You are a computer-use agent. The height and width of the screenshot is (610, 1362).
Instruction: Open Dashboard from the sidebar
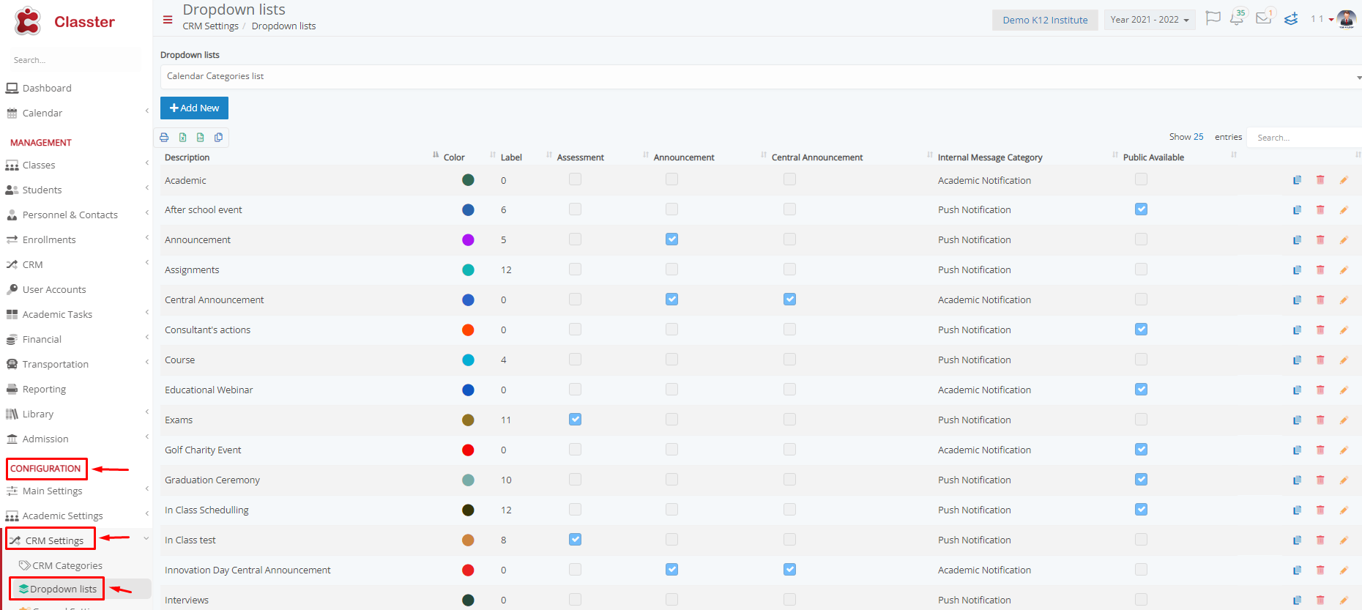[x=47, y=89]
